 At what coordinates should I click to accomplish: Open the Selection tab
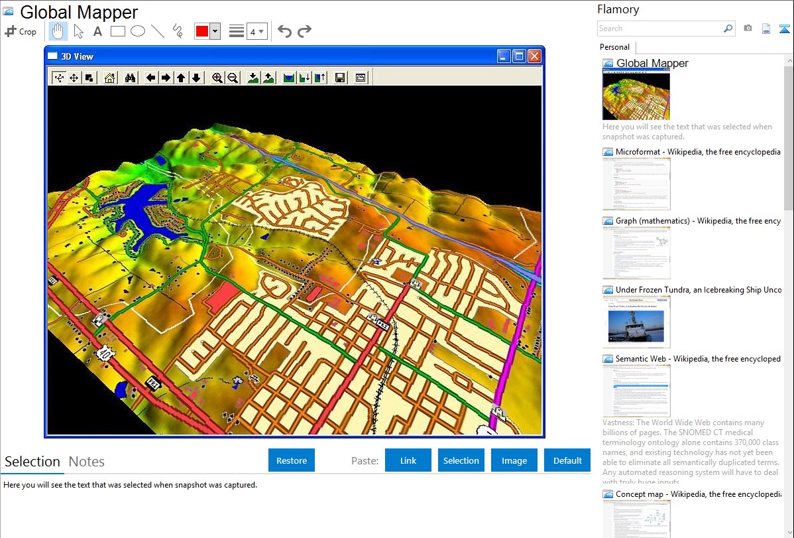point(32,462)
